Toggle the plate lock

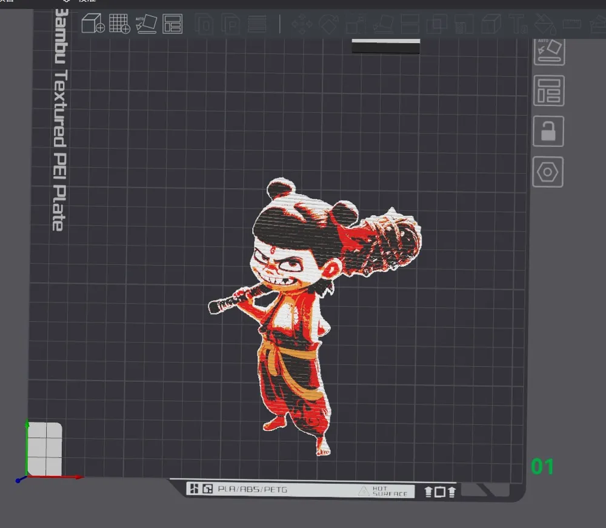point(548,131)
